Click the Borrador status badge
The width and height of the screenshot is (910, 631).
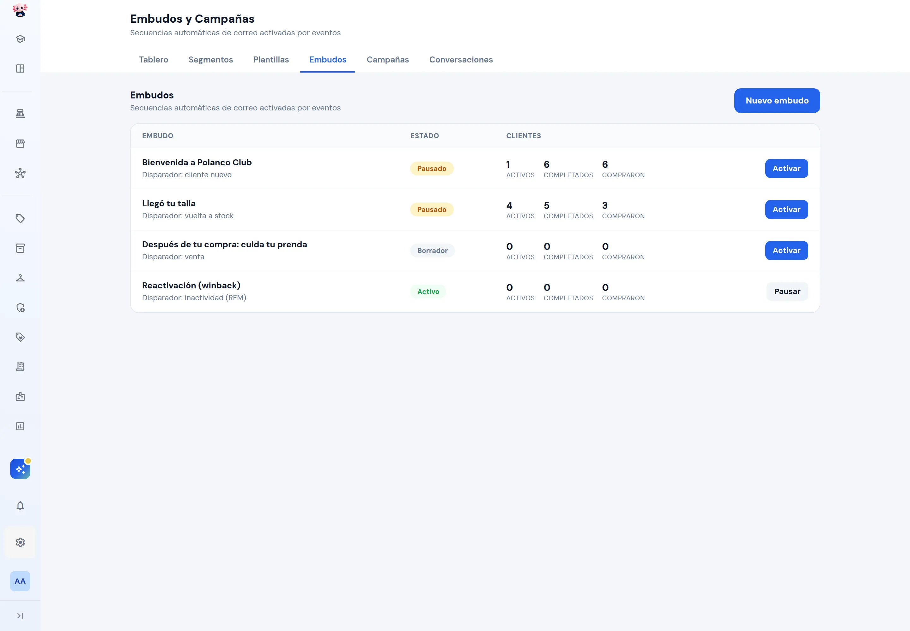tap(433, 251)
